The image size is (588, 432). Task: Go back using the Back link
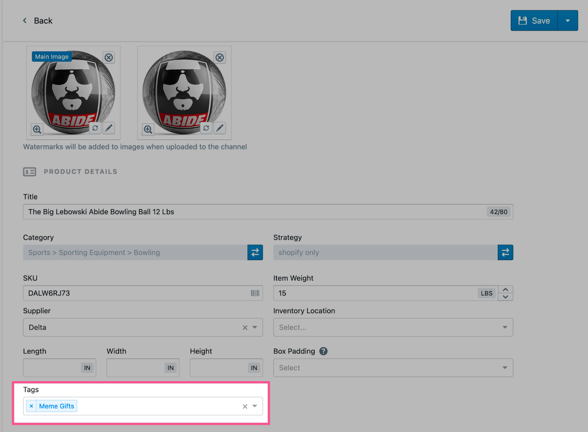click(x=37, y=21)
